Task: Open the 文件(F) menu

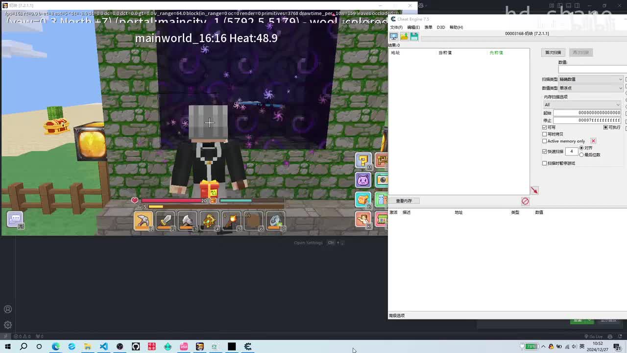Action: coord(396,27)
